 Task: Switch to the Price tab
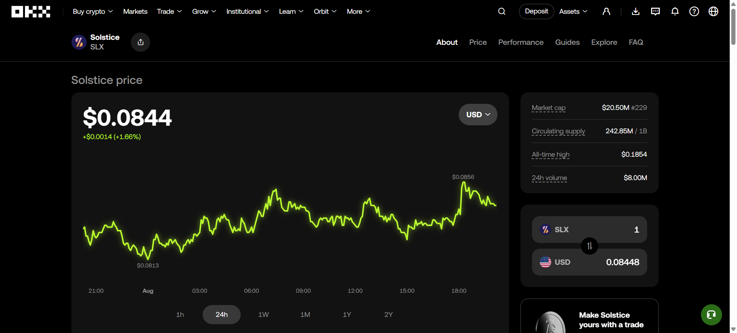click(x=478, y=42)
